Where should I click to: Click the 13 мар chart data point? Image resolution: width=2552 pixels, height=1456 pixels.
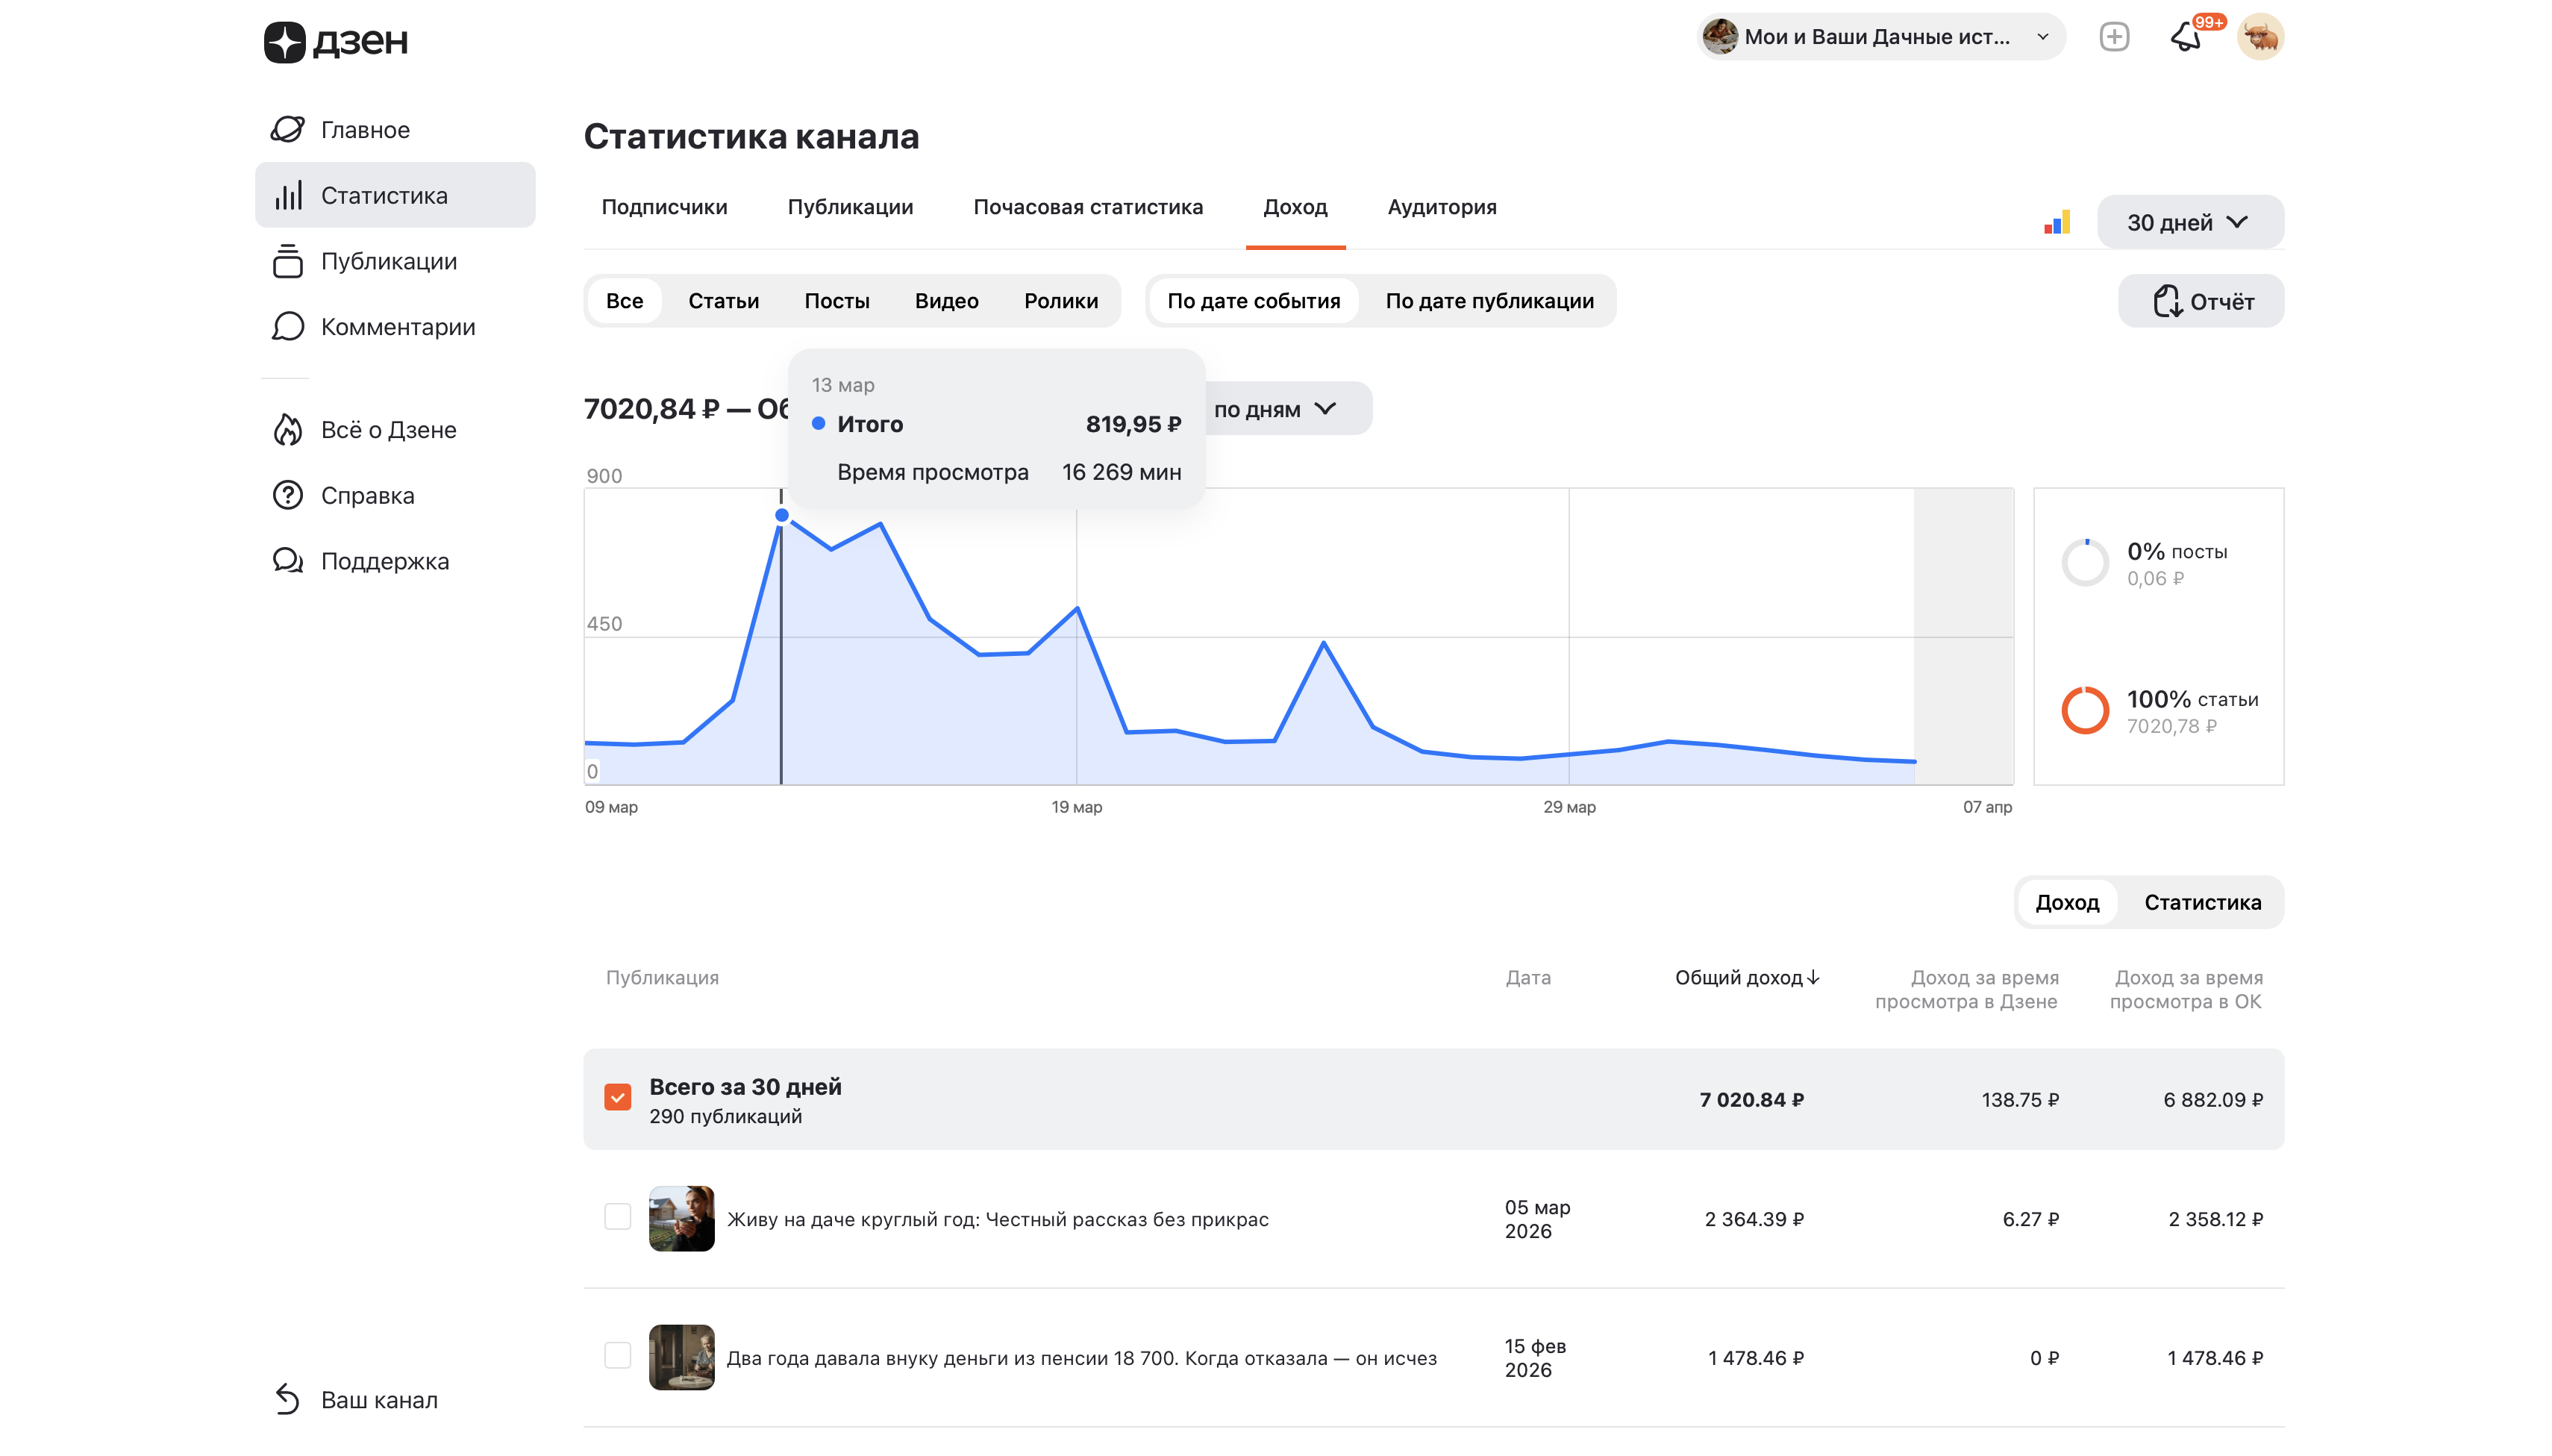782,515
